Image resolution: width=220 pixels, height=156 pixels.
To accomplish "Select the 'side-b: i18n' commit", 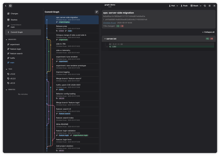I will click(72, 45).
